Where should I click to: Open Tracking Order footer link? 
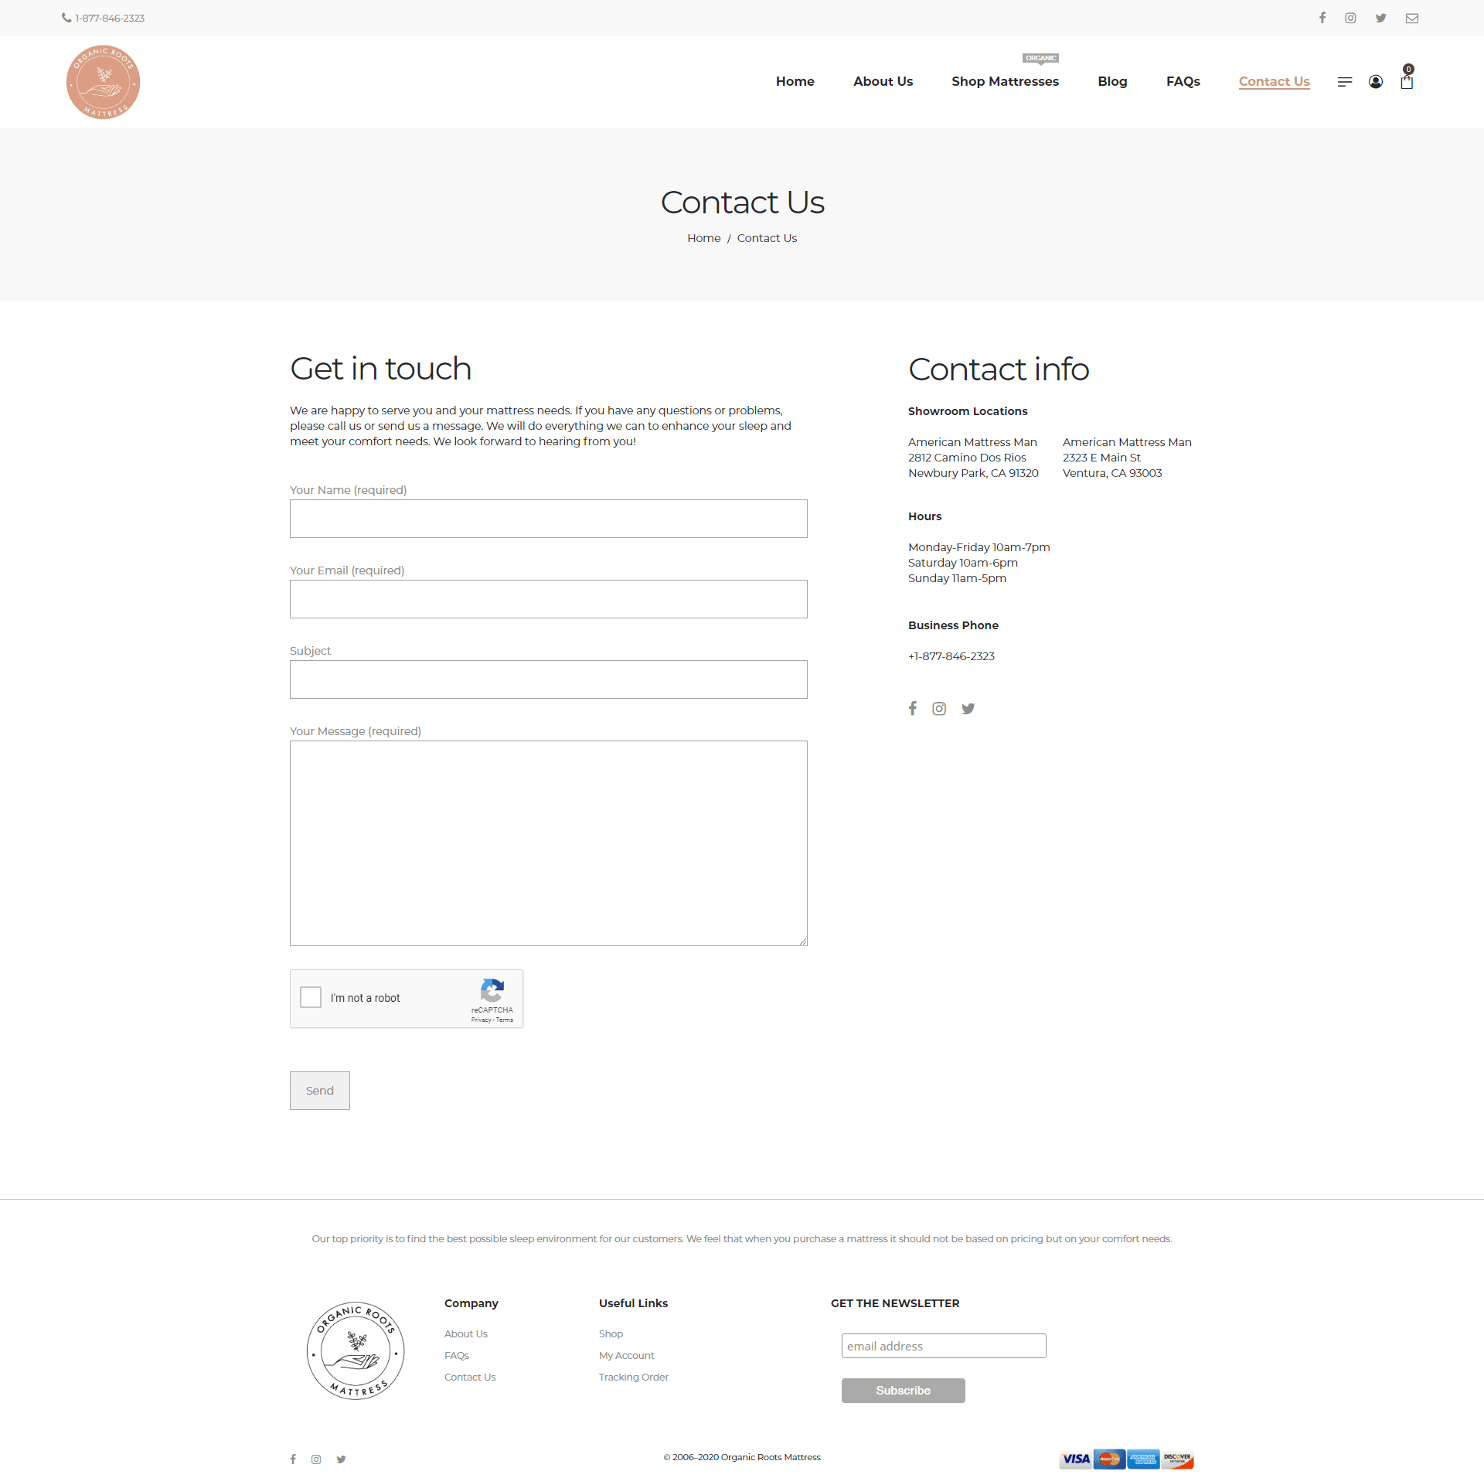click(x=633, y=1378)
